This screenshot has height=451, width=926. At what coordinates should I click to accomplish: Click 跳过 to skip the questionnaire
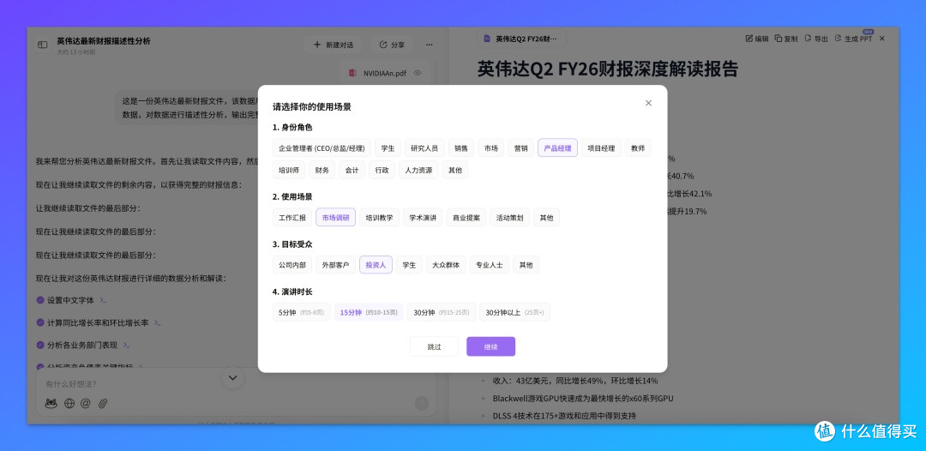434,346
